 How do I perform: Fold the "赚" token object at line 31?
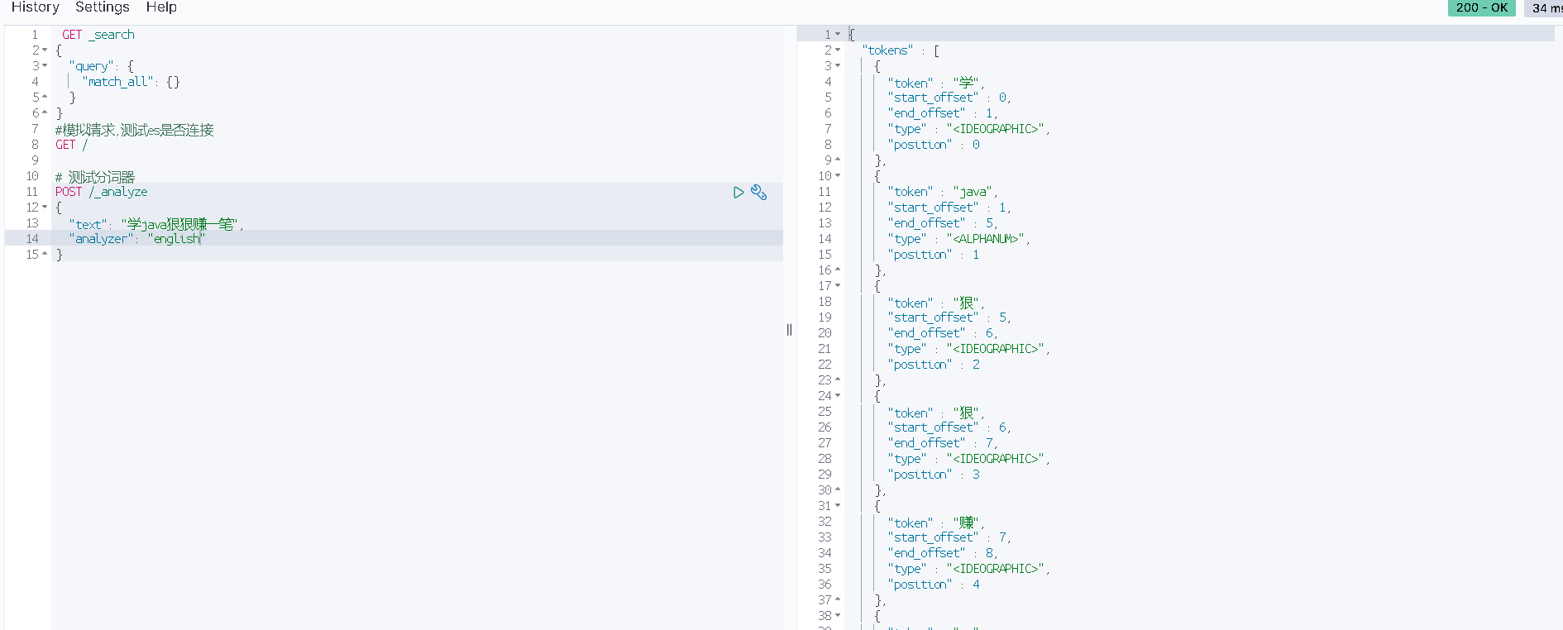pyautogui.click(x=838, y=506)
